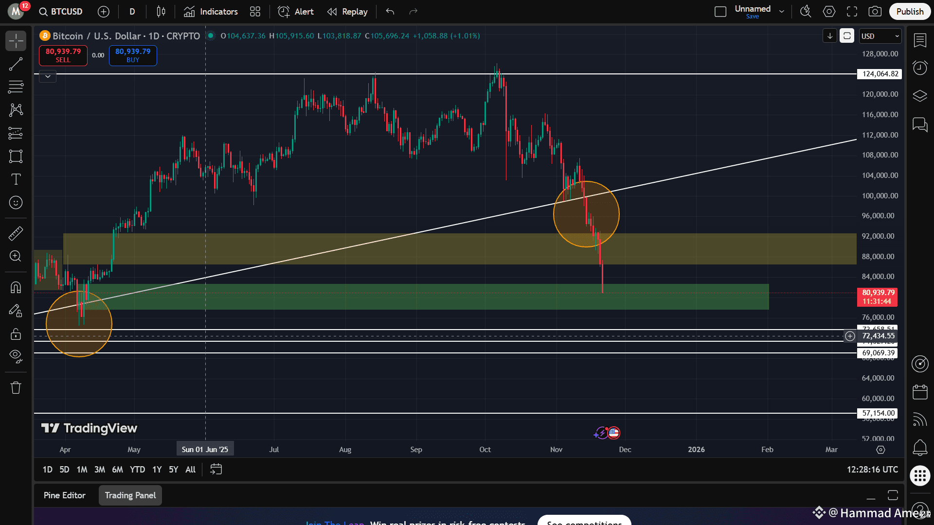Change the candlestick chart type
Image resolution: width=934 pixels, height=525 pixels.
[x=161, y=12]
